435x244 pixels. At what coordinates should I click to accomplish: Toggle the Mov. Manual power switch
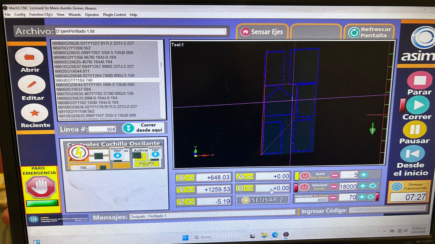coord(305,176)
